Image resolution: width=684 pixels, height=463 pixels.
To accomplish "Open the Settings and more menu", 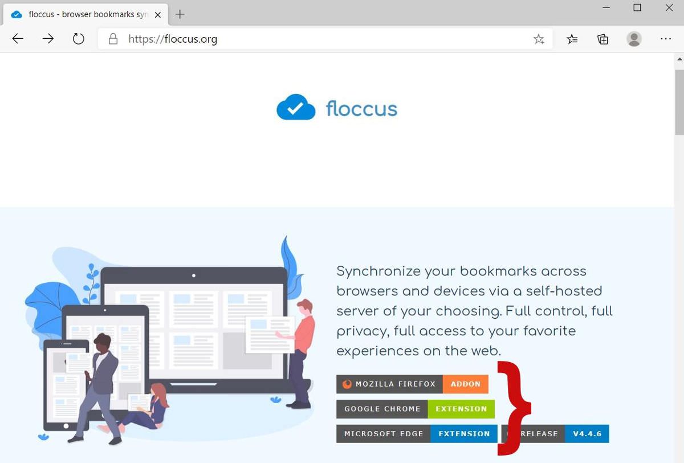I will coord(666,39).
